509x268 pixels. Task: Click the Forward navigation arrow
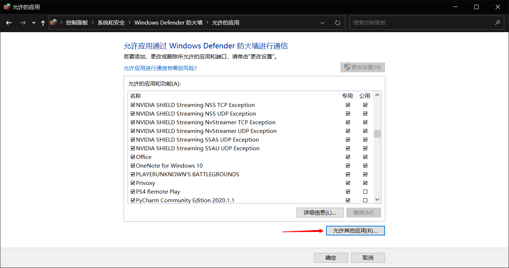pos(23,23)
